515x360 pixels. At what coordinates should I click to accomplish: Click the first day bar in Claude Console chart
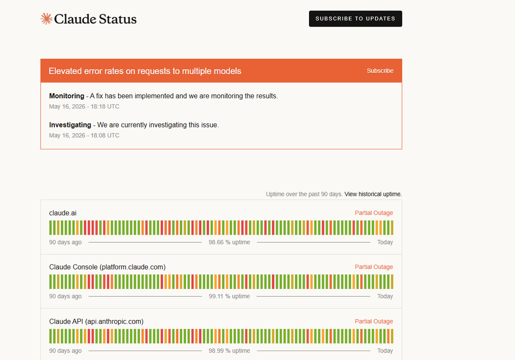51,282
